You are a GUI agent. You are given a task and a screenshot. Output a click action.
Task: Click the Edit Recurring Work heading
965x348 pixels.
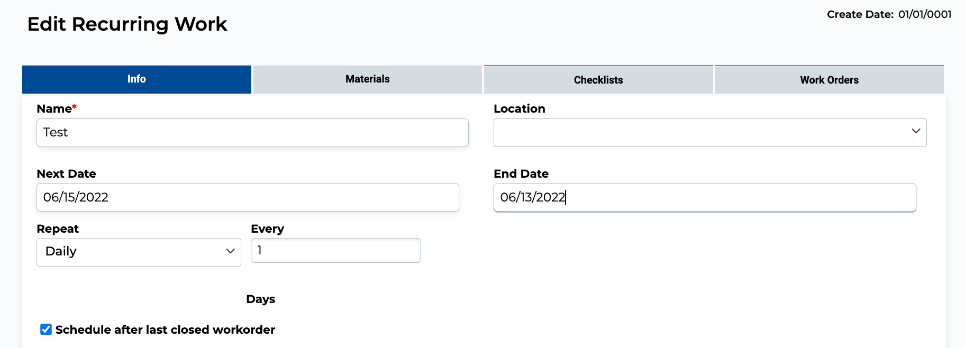127,24
